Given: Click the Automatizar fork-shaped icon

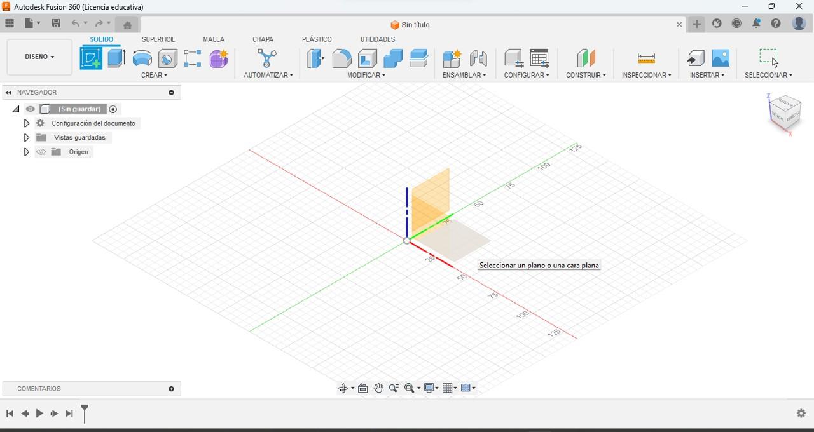Looking at the screenshot, I should tap(267, 58).
